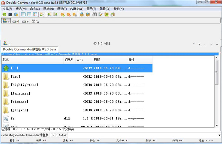This screenshot has height=144, width=222.
Task: Sort by 大小 column header
Action: pyautogui.click(x=84, y=60)
